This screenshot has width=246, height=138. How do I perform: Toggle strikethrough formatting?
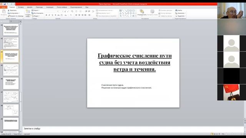point(58,15)
